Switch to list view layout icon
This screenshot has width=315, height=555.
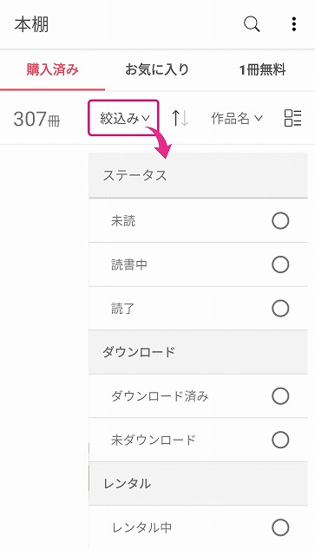[x=292, y=118]
